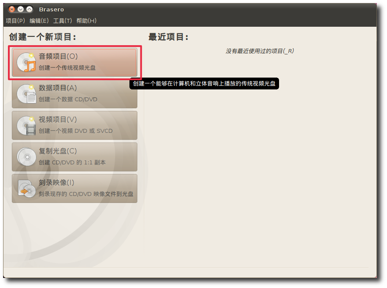The height and width of the screenshot is (288, 387).
Task: Click the 创建一个传统视频光盘 description text
Action: 67,68
